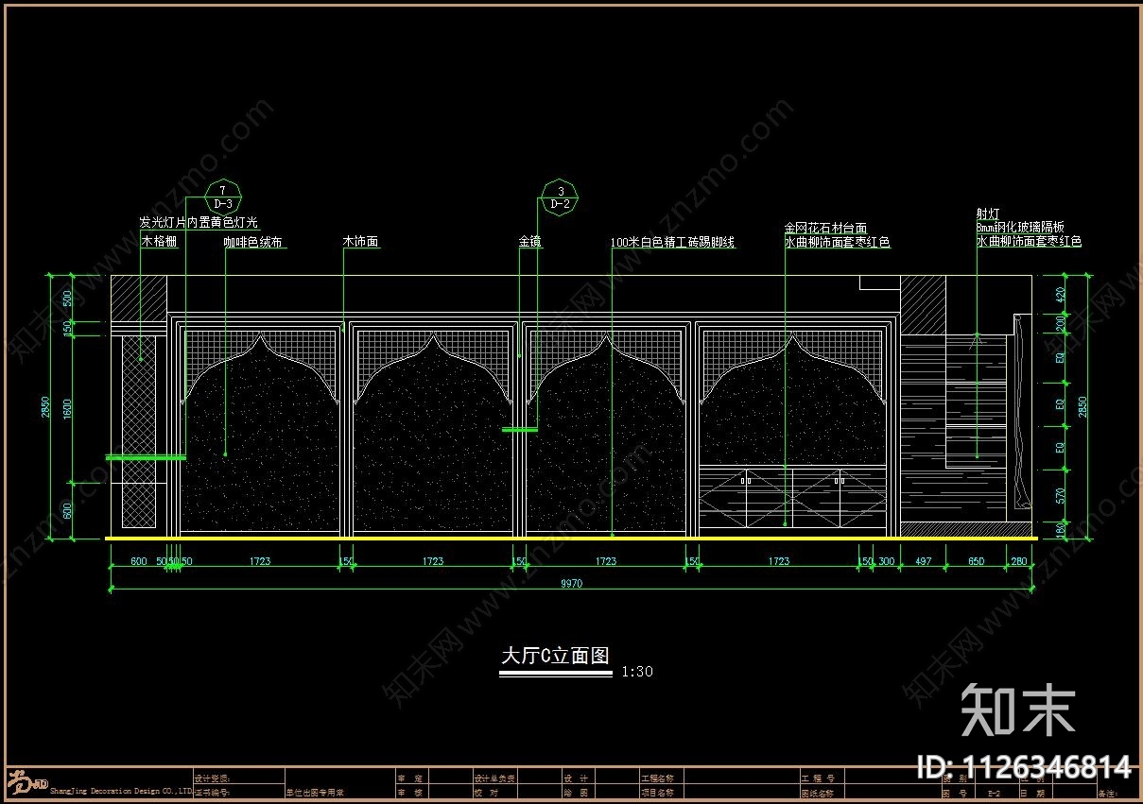Click the drawing number 'E-2'
The width and height of the screenshot is (1143, 804).
(995, 795)
